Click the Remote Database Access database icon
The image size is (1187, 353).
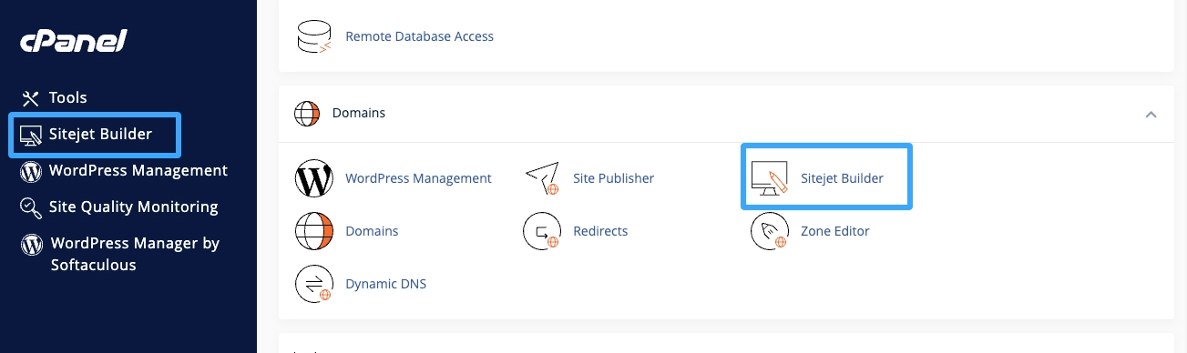click(314, 37)
